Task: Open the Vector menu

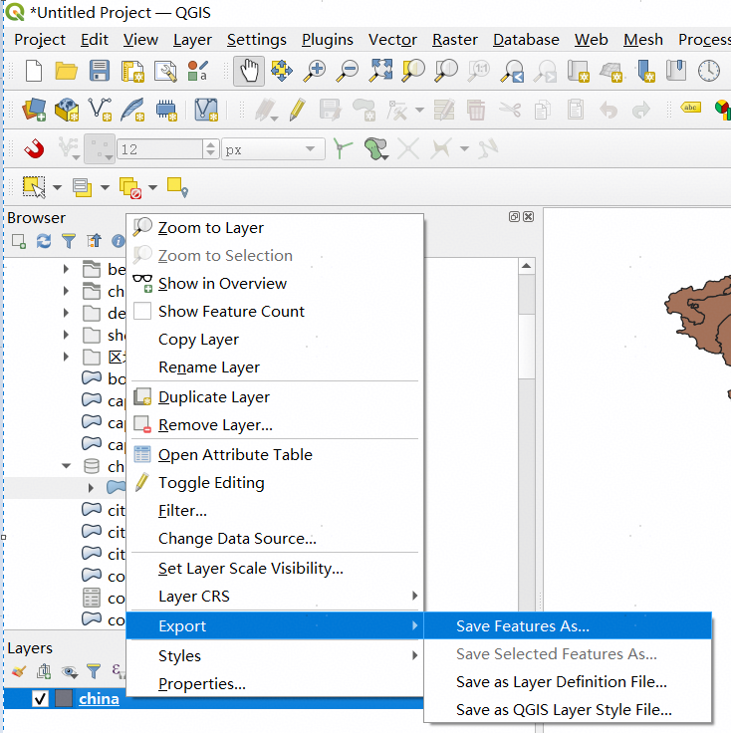Action: pos(392,40)
